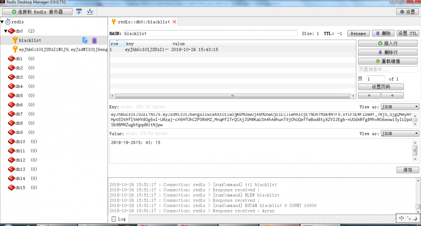Collapse the redis server node arrow
Image resolution: width=421 pixels, height=226 pixels.
[2, 22]
